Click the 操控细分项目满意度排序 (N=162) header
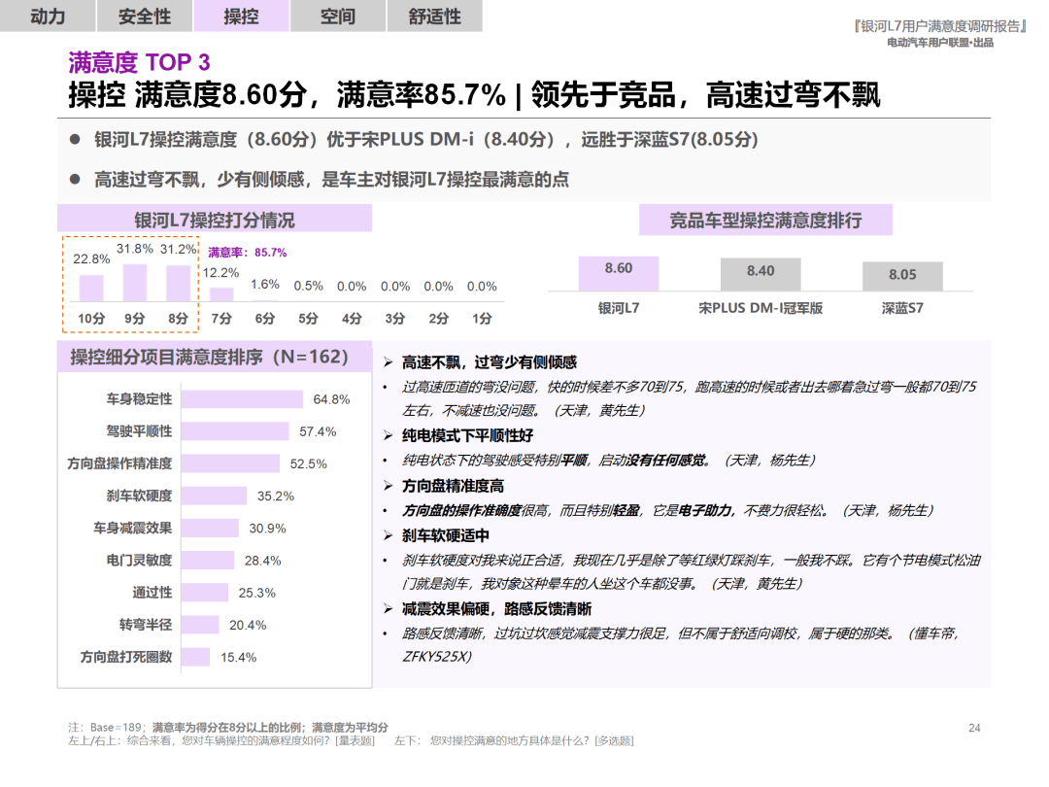 tap(214, 357)
